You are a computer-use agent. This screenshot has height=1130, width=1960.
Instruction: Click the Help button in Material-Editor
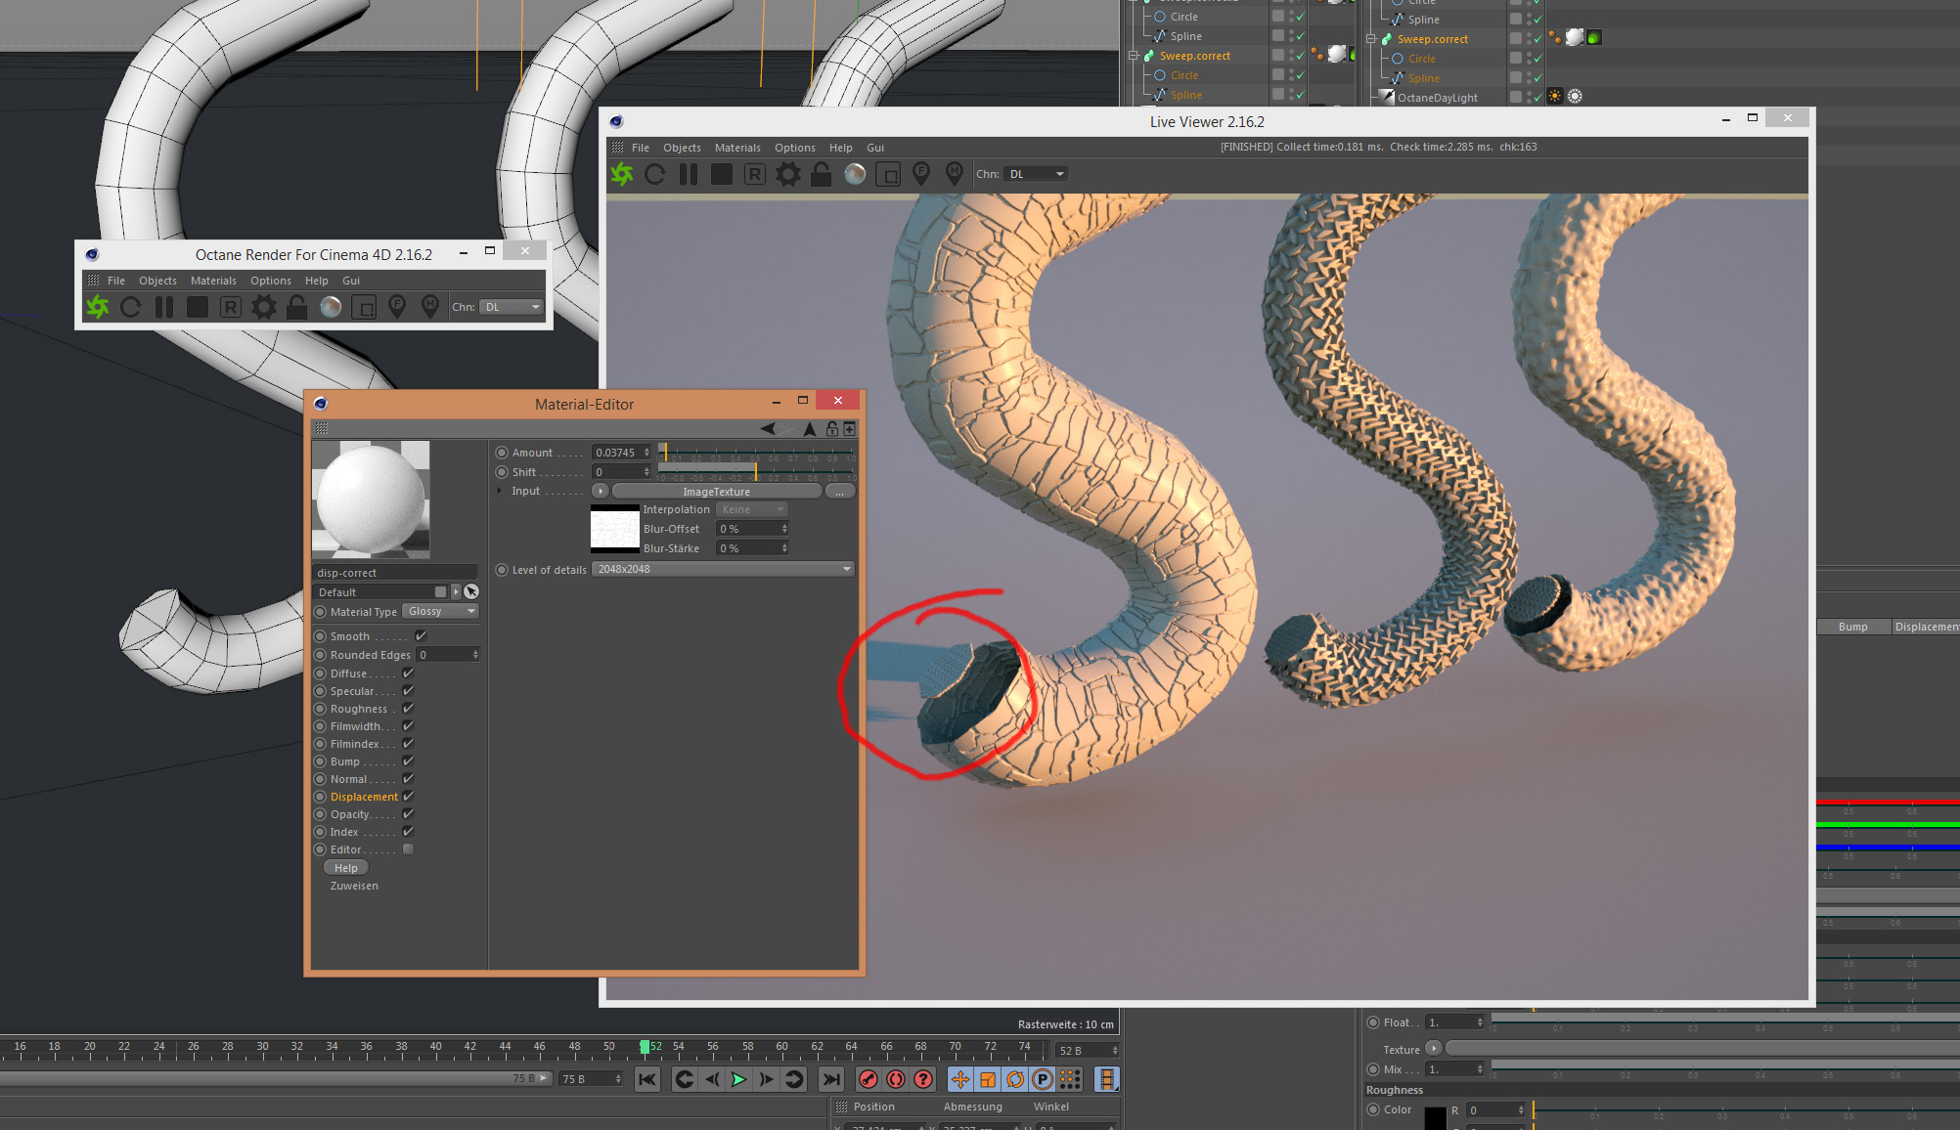point(346,868)
